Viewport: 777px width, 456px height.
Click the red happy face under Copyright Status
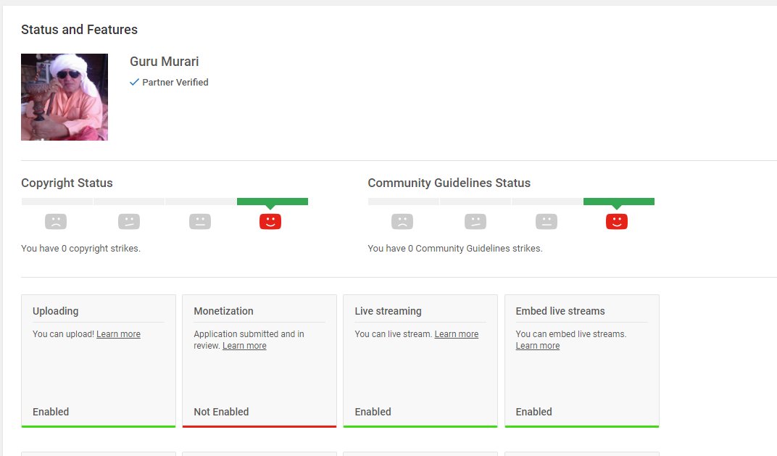[270, 222]
